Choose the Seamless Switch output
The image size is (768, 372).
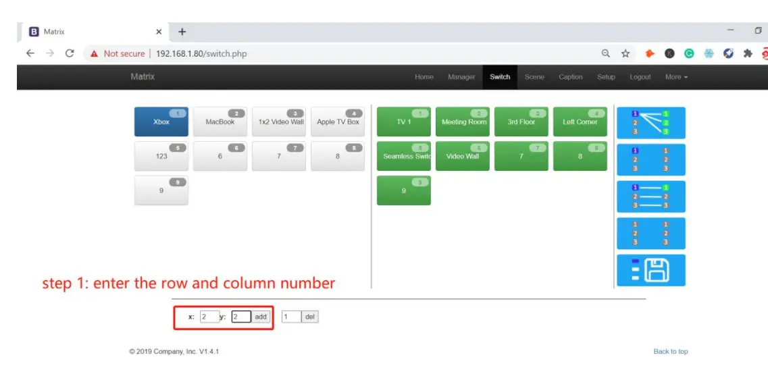pyautogui.click(x=404, y=156)
